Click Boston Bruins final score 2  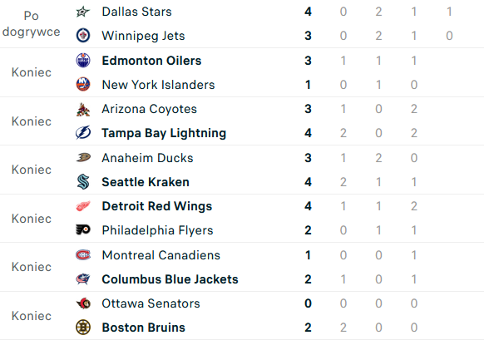pyautogui.click(x=308, y=328)
